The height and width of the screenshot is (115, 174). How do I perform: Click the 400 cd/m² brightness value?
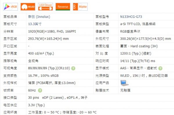41,53
